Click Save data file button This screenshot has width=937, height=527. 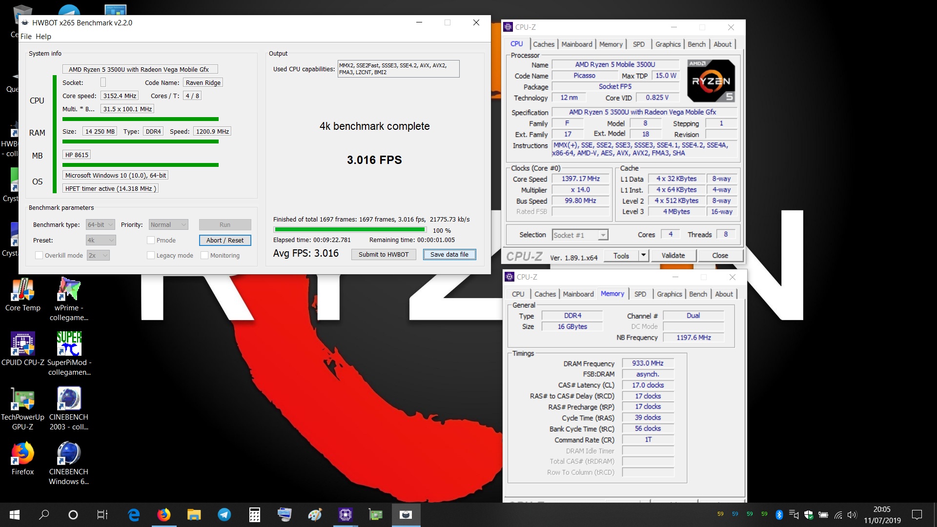click(449, 254)
